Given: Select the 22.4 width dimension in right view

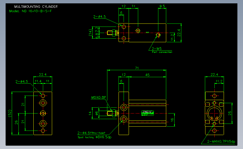Looking at the screenshot, I should [214, 75].
